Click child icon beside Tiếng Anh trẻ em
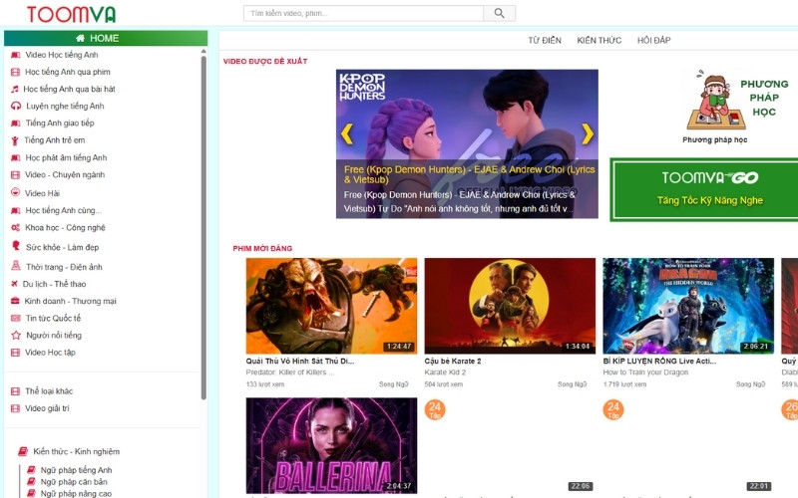 [x=15, y=140]
